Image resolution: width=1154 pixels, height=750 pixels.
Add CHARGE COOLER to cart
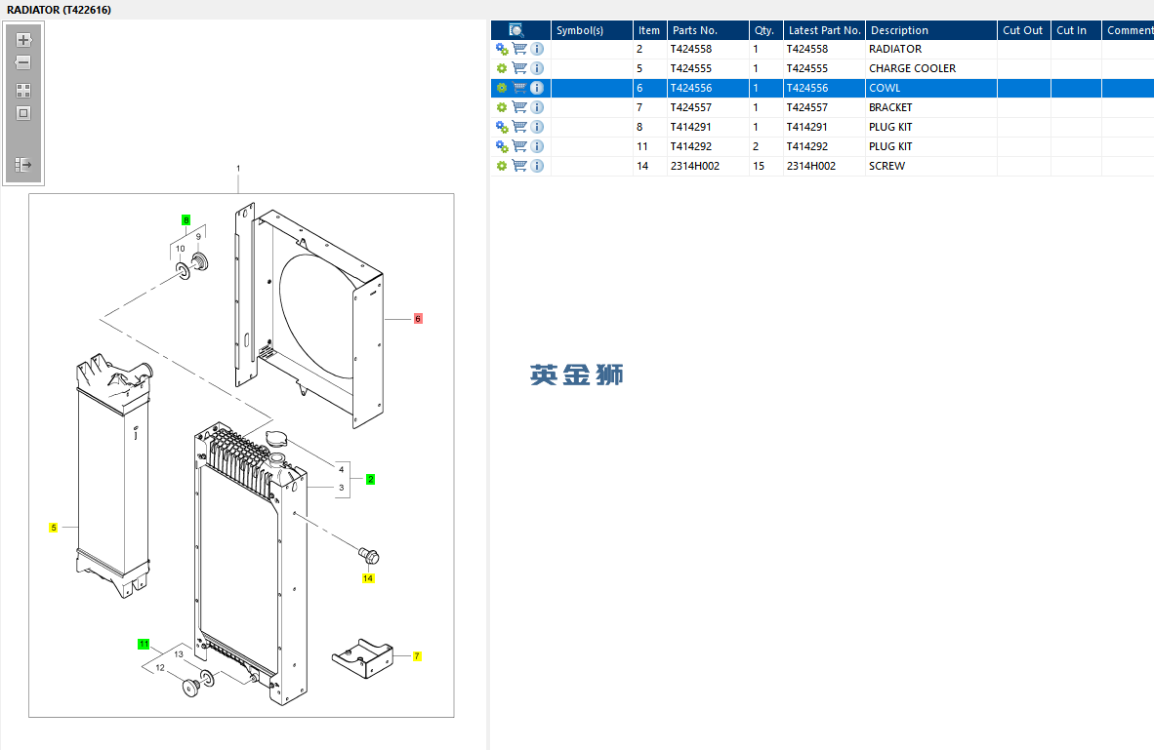pyautogui.click(x=519, y=68)
